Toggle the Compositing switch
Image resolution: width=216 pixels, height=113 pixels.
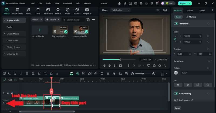tap(176, 94)
